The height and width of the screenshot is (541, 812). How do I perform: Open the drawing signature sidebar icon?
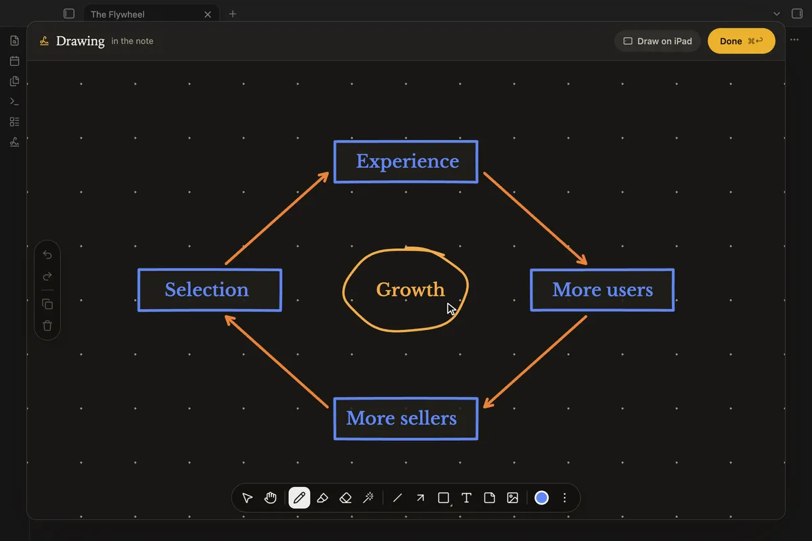click(x=14, y=142)
